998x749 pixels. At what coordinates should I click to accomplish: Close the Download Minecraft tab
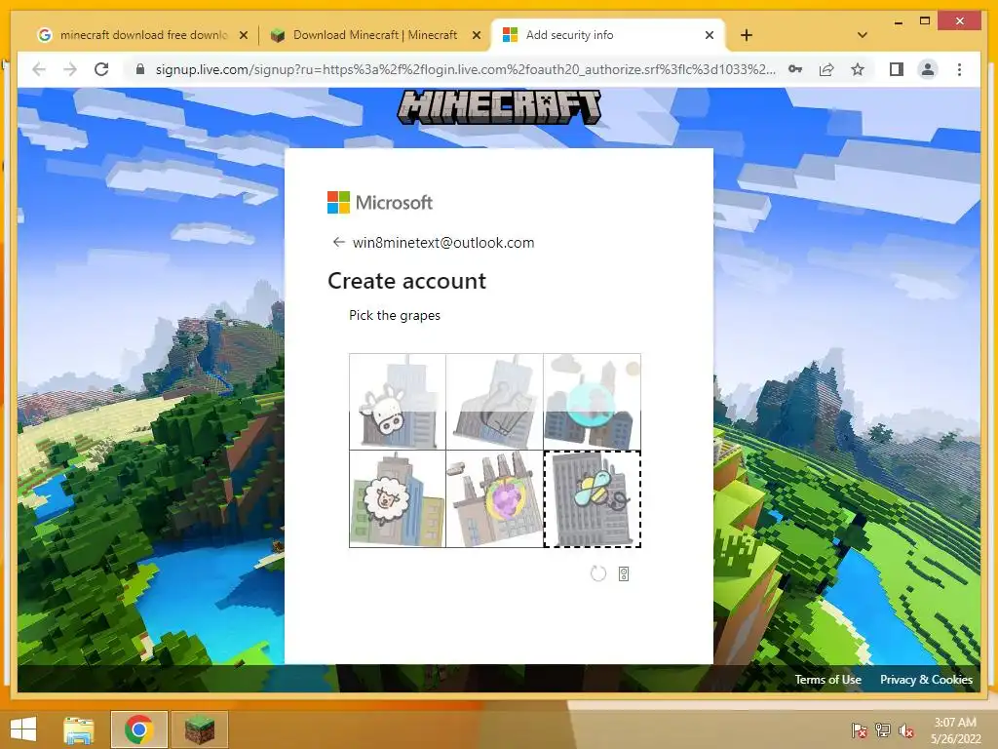(476, 35)
